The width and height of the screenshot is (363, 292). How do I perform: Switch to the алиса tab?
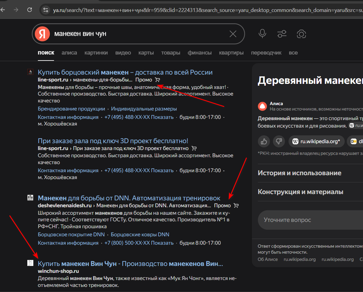coord(69,53)
